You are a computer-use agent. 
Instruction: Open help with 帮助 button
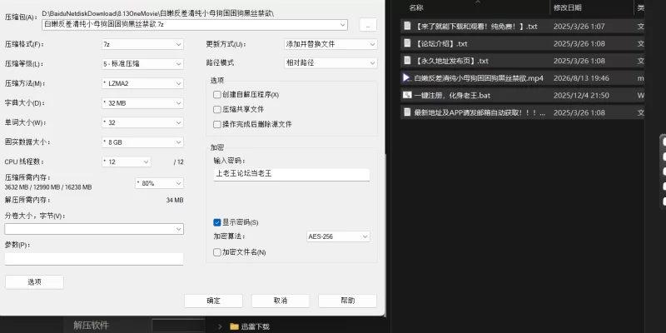347,301
